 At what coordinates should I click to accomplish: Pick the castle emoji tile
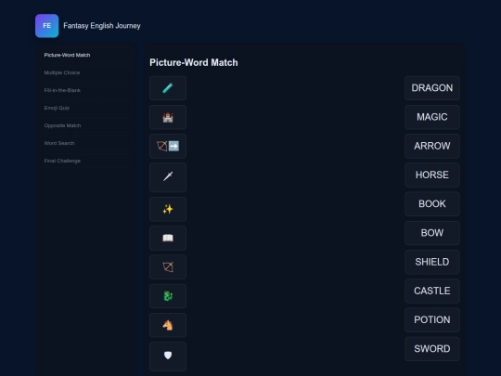[x=168, y=117]
